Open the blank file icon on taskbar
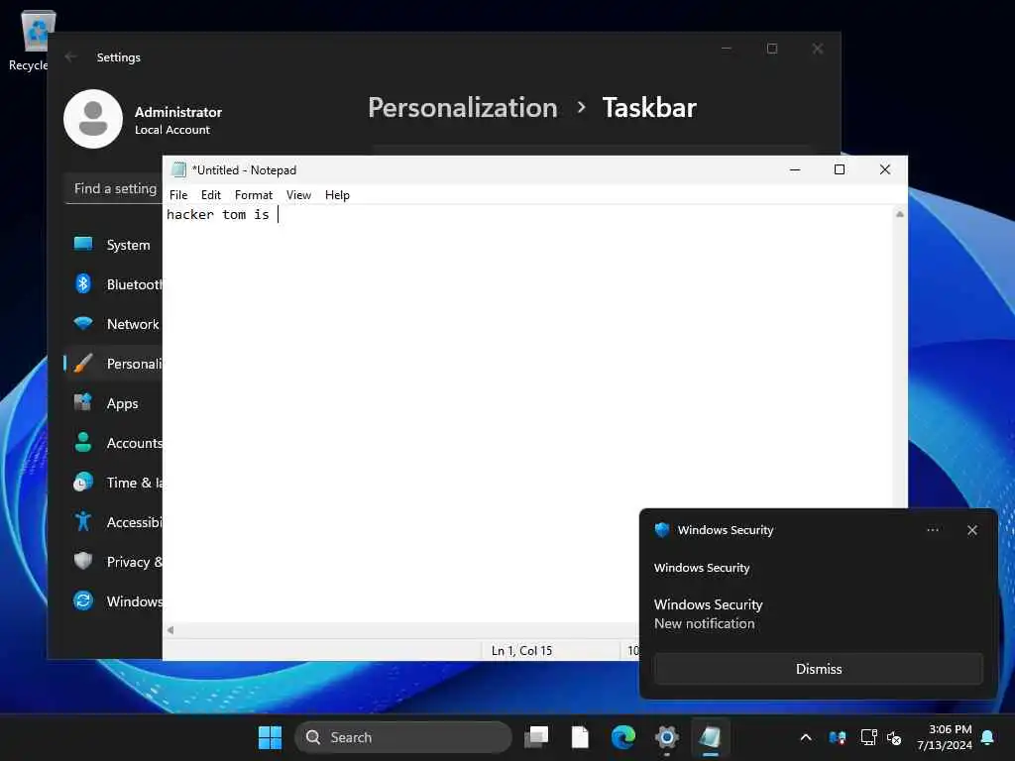Screen dimensions: 1015x761 tap(580, 737)
